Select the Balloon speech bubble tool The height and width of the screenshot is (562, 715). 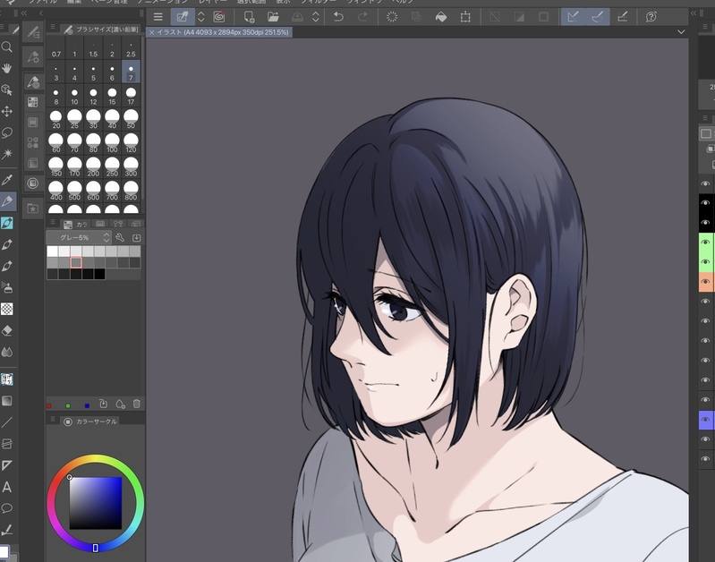click(x=7, y=507)
